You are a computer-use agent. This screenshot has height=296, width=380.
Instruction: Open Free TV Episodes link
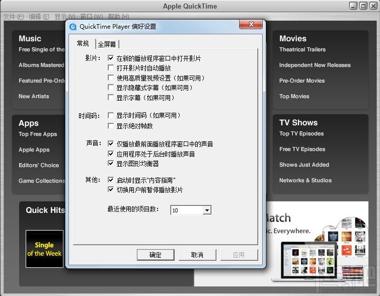302,149
